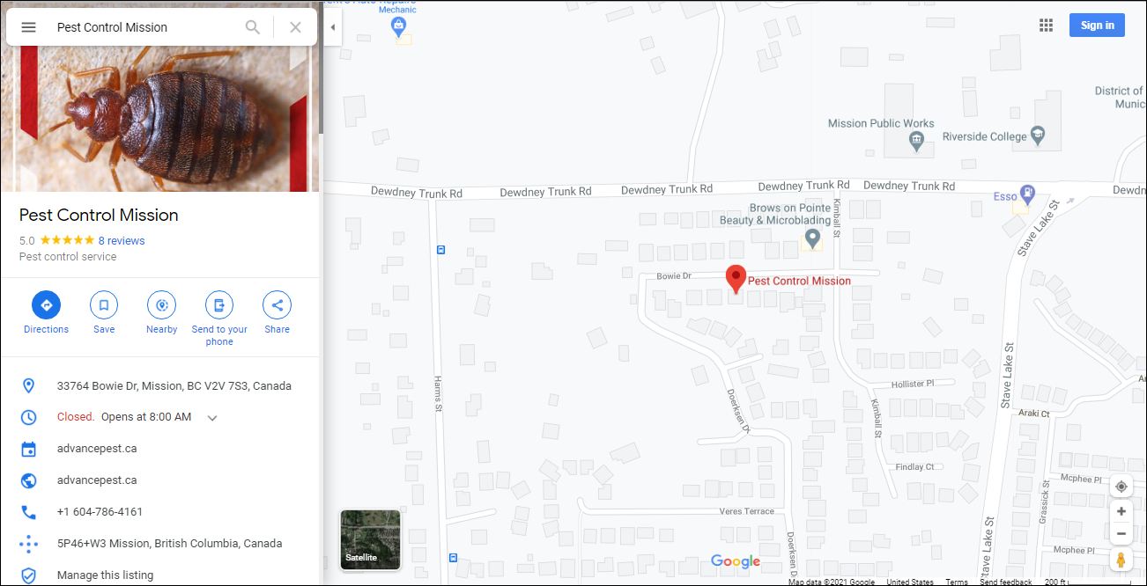Clear the search with the X icon

(295, 27)
